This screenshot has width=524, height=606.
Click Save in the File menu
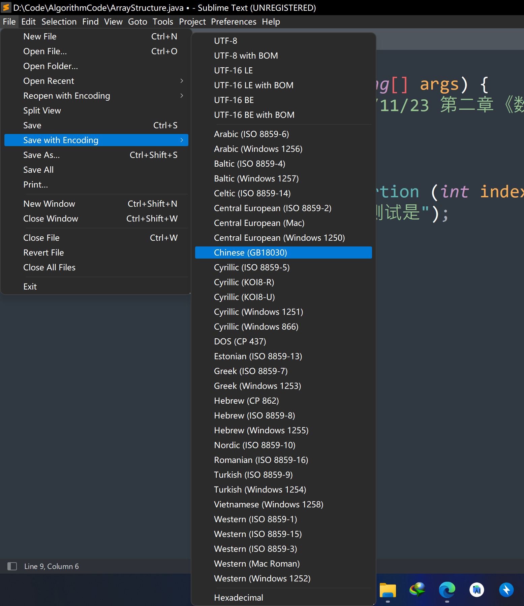point(96,125)
